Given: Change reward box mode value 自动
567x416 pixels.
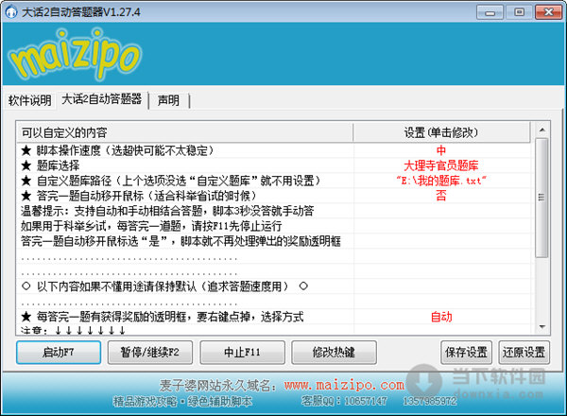Looking at the screenshot, I should point(441,317).
